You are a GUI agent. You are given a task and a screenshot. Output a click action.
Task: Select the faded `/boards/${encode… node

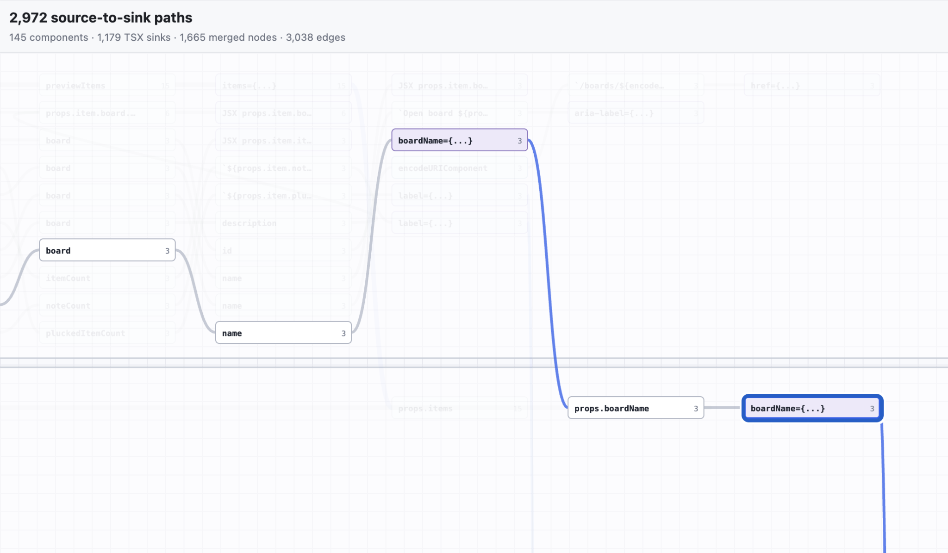click(636, 86)
